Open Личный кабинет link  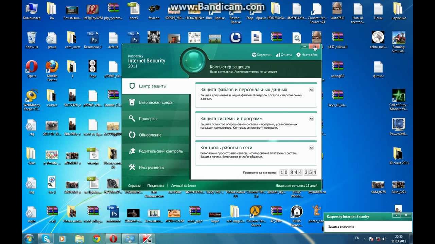[x=184, y=186]
